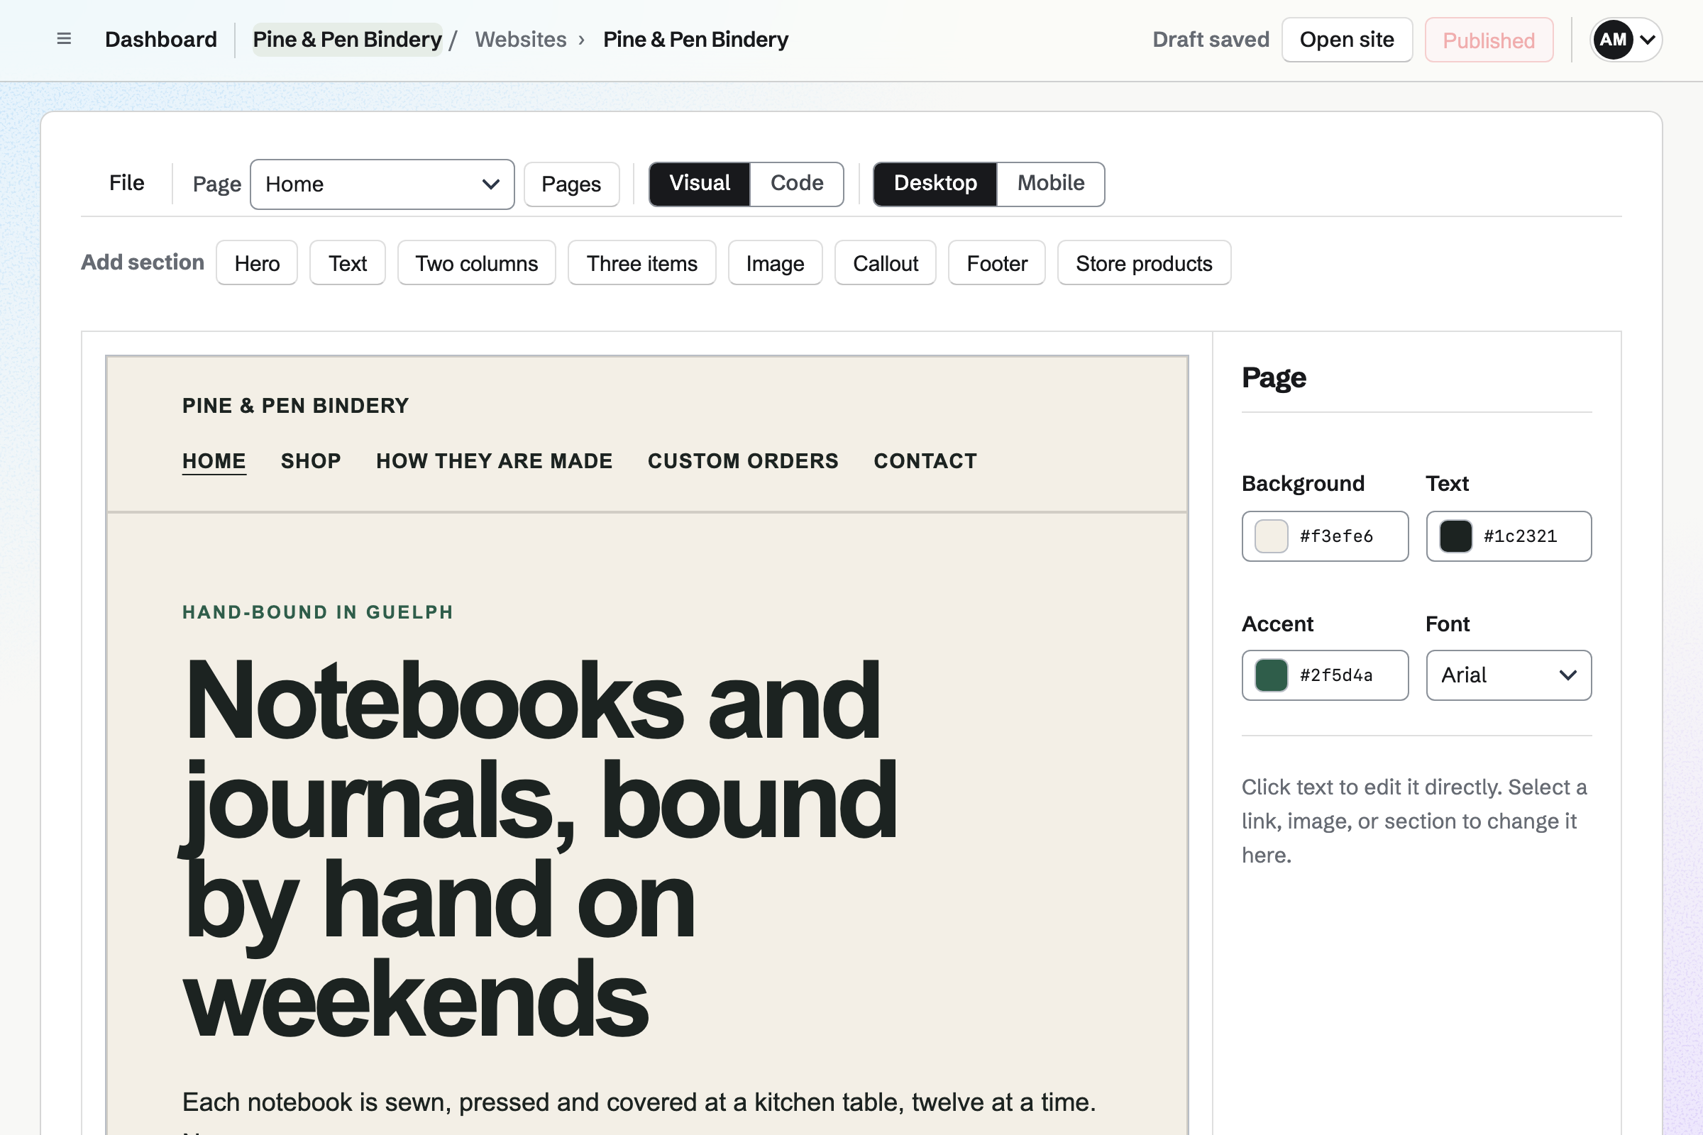The image size is (1703, 1135).
Task: Add a Callout section
Action: tap(886, 262)
